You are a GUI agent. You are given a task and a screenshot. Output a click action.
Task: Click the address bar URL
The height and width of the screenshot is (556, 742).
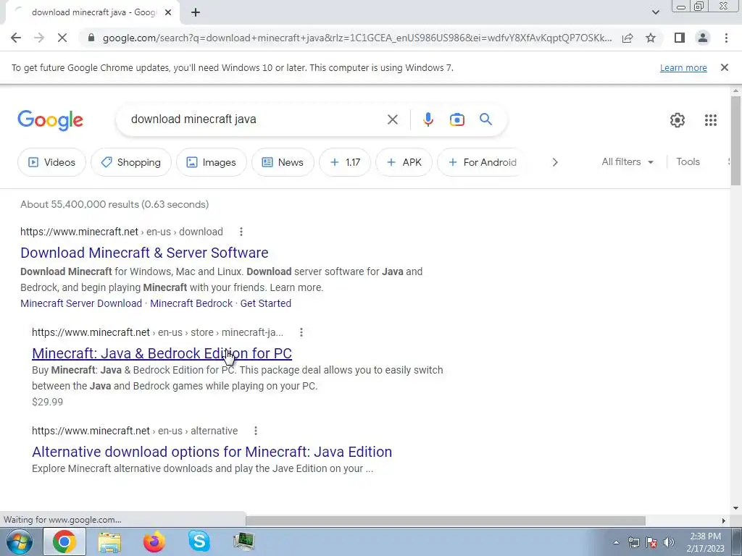pyautogui.click(x=357, y=38)
